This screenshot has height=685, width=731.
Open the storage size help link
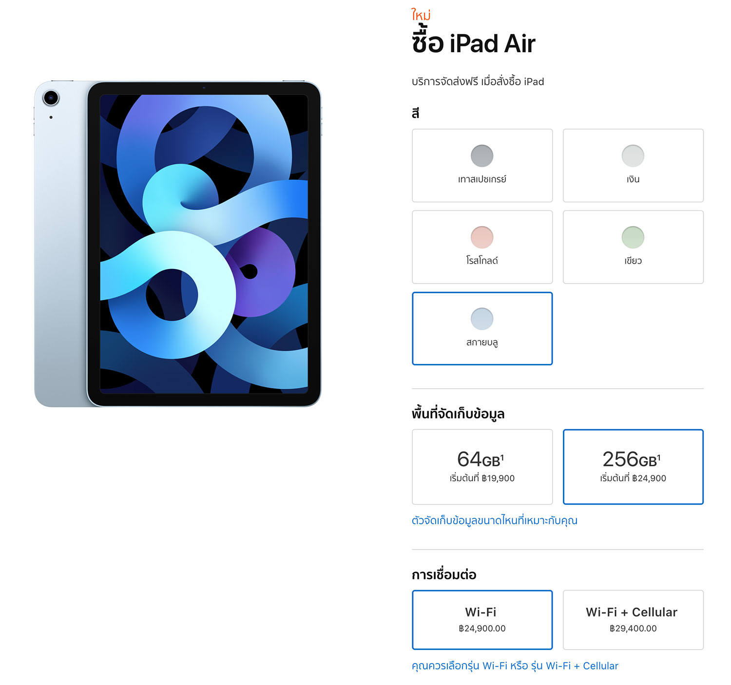click(494, 520)
